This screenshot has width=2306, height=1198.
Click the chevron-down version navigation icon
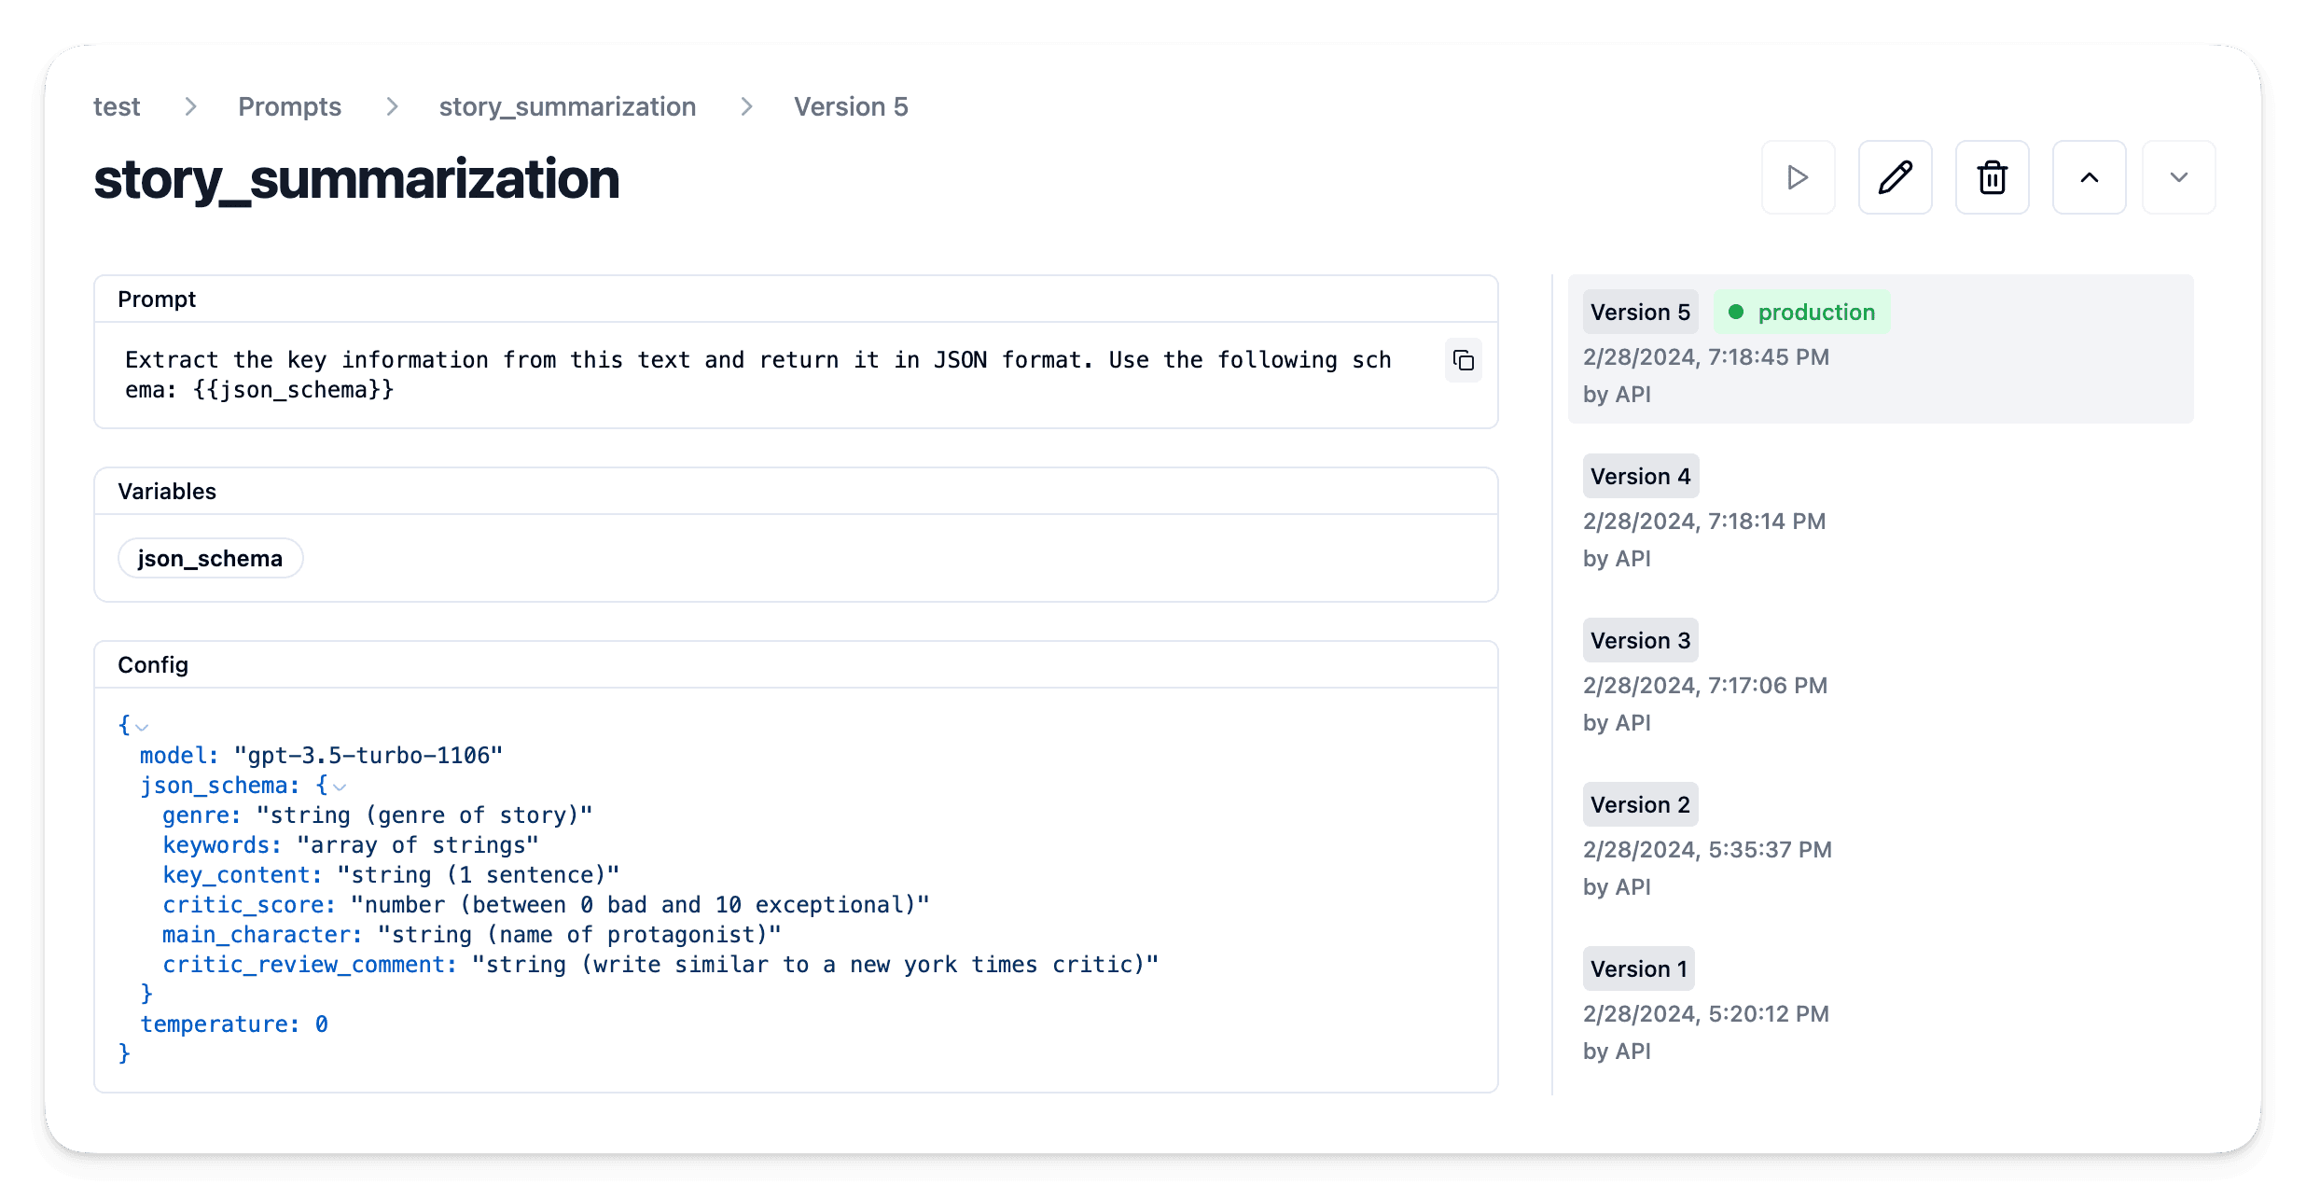point(2178,177)
